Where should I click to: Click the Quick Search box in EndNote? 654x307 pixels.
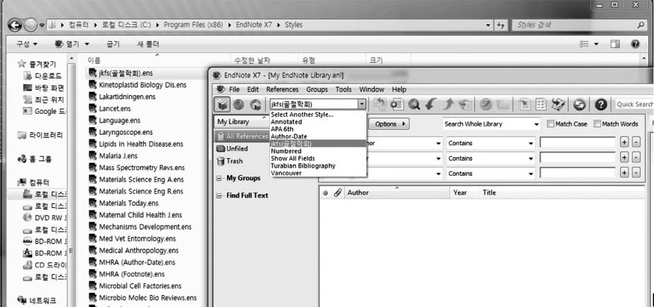click(x=634, y=104)
